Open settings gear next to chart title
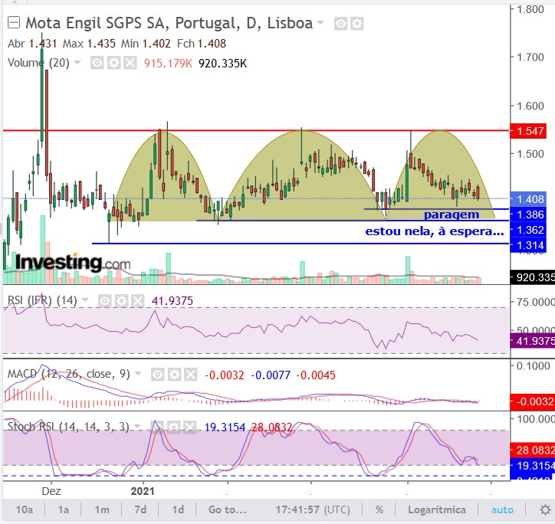Viewport: 555px width, 524px height. coord(357,24)
